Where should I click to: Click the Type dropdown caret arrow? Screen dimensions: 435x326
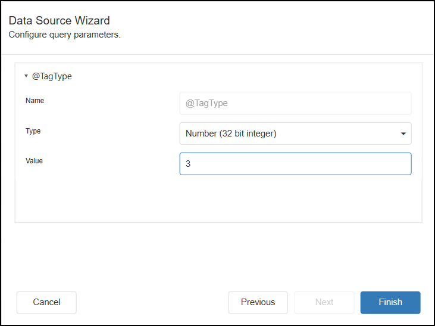pyautogui.click(x=403, y=133)
